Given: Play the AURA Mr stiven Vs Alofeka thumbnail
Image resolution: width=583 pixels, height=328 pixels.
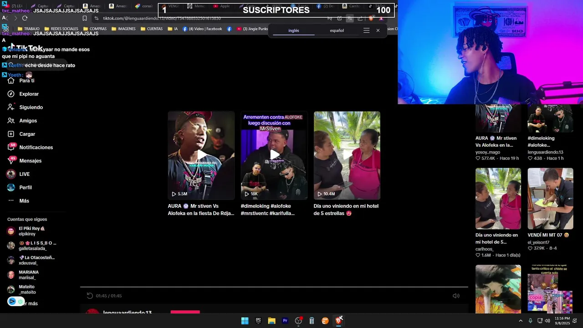Looking at the screenshot, I should pos(201,155).
